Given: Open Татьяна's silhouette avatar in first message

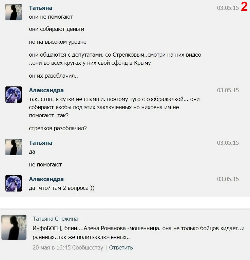Looking at the screenshot, I should click(x=14, y=12).
